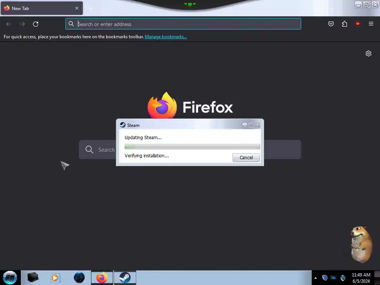Click the Show desktop strip at taskbar end

click(377, 278)
